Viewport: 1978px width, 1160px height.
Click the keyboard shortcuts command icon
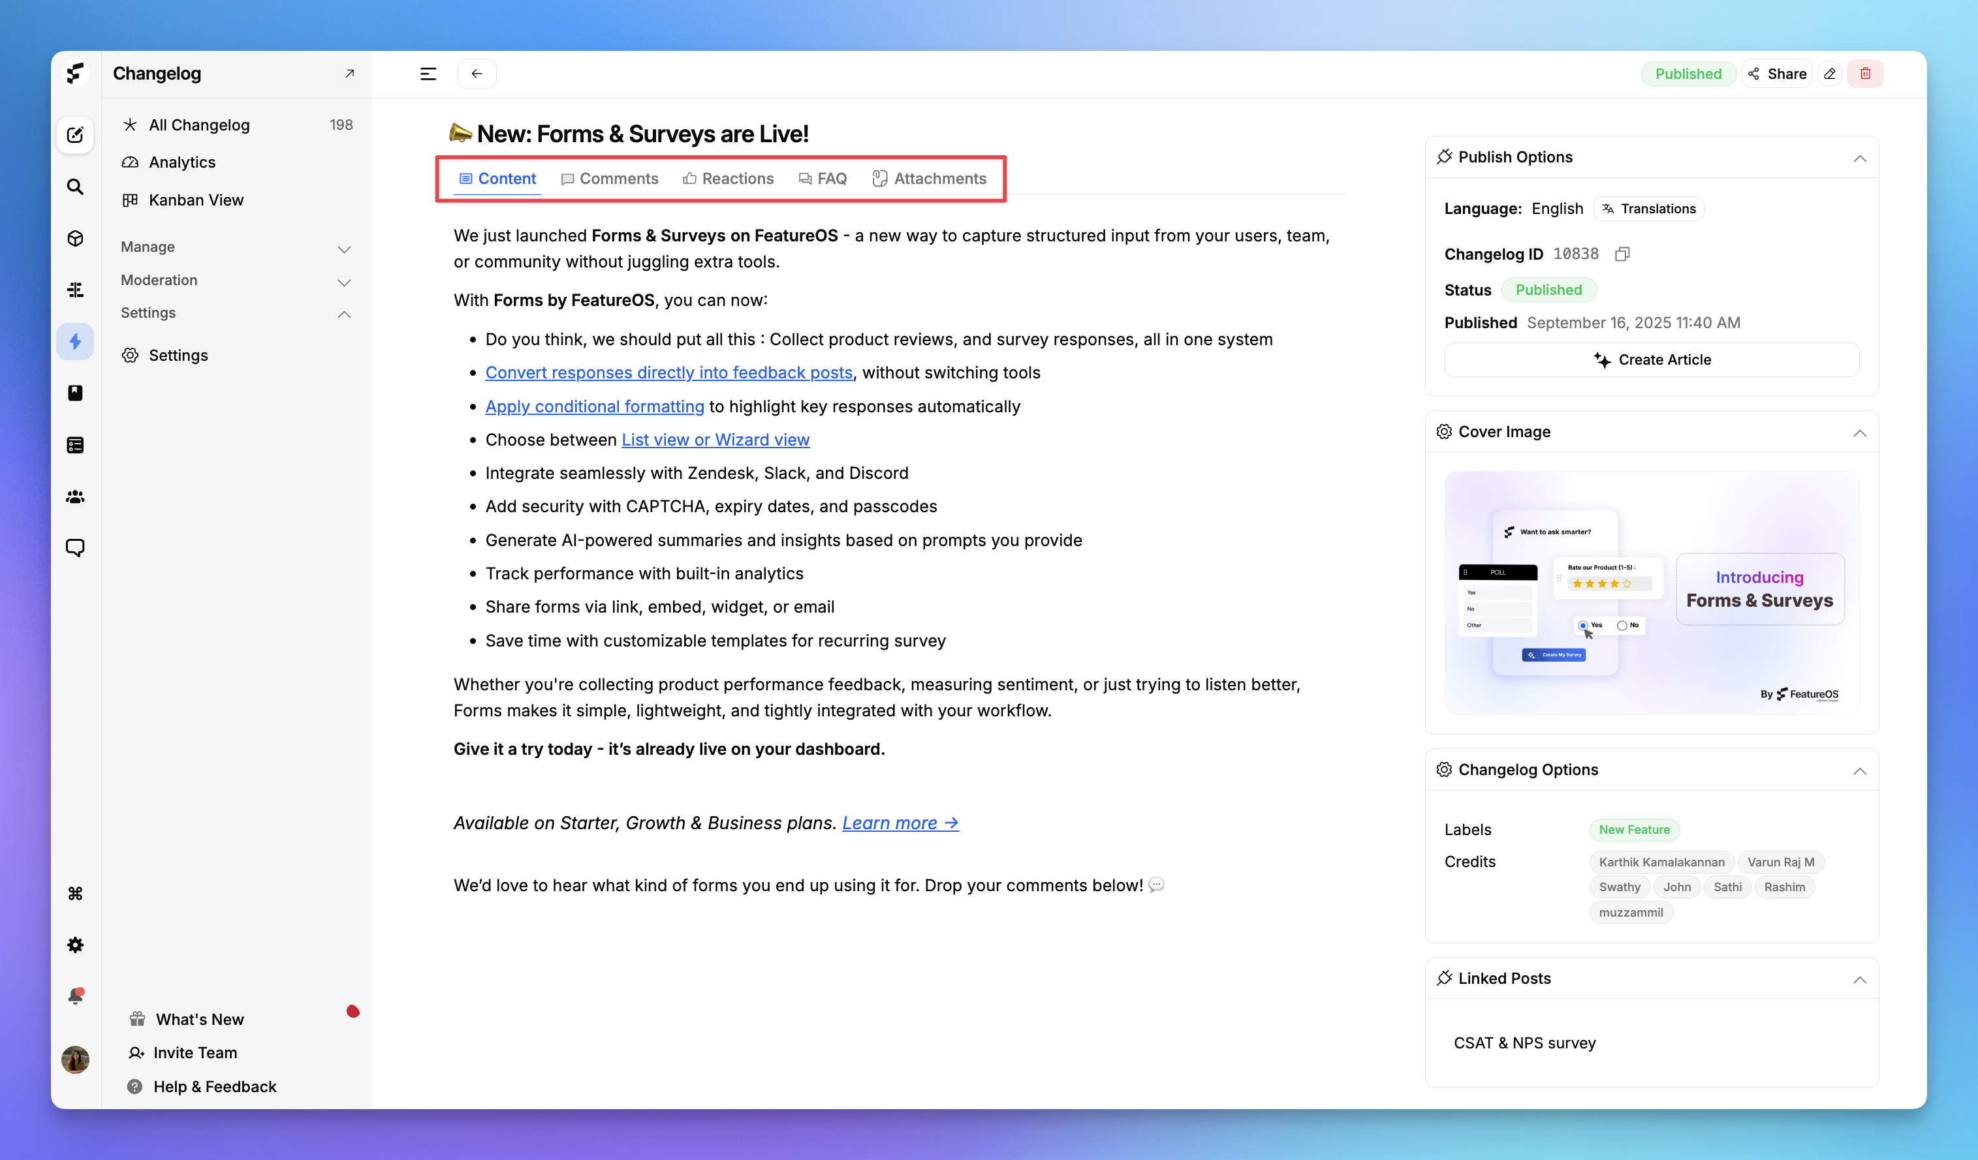[75, 893]
